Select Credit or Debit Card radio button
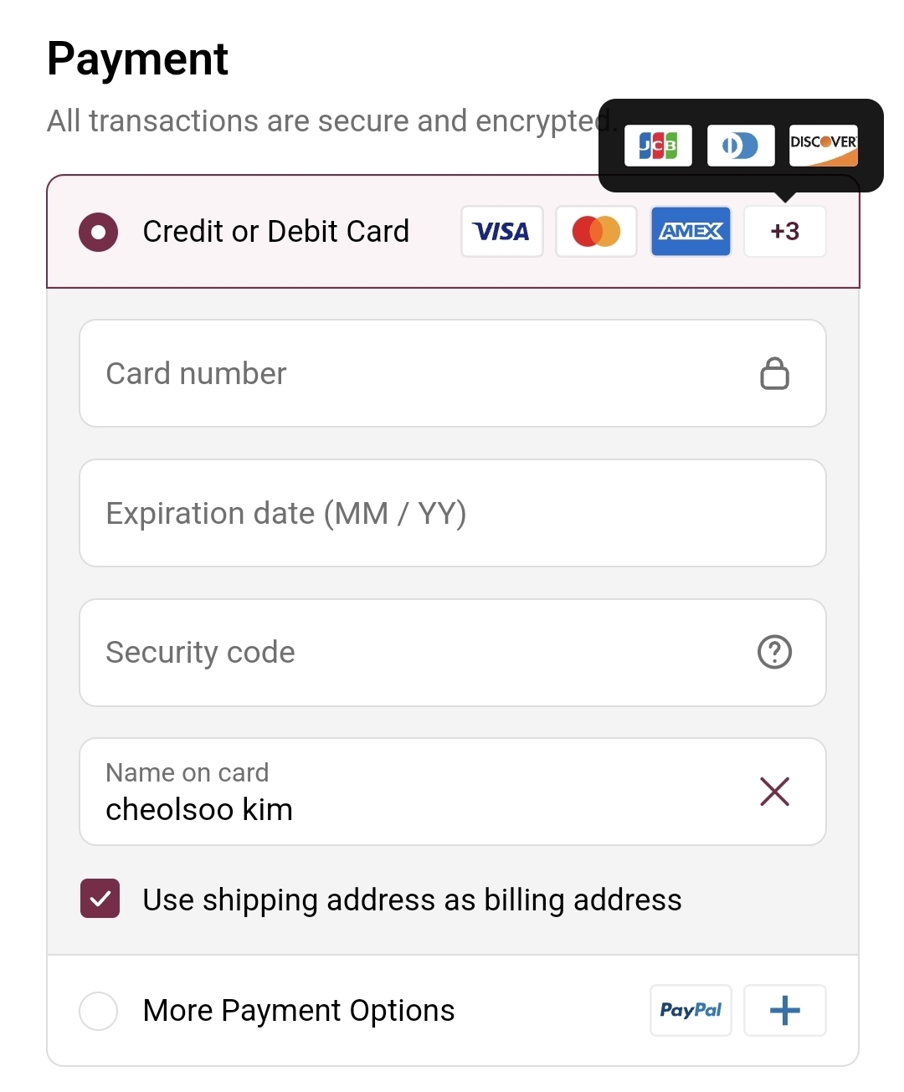 [x=99, y=232]
